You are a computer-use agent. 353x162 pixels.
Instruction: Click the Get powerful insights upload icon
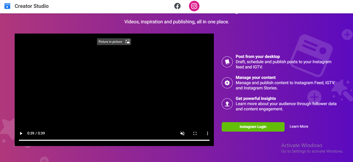[x=227, y=104]
